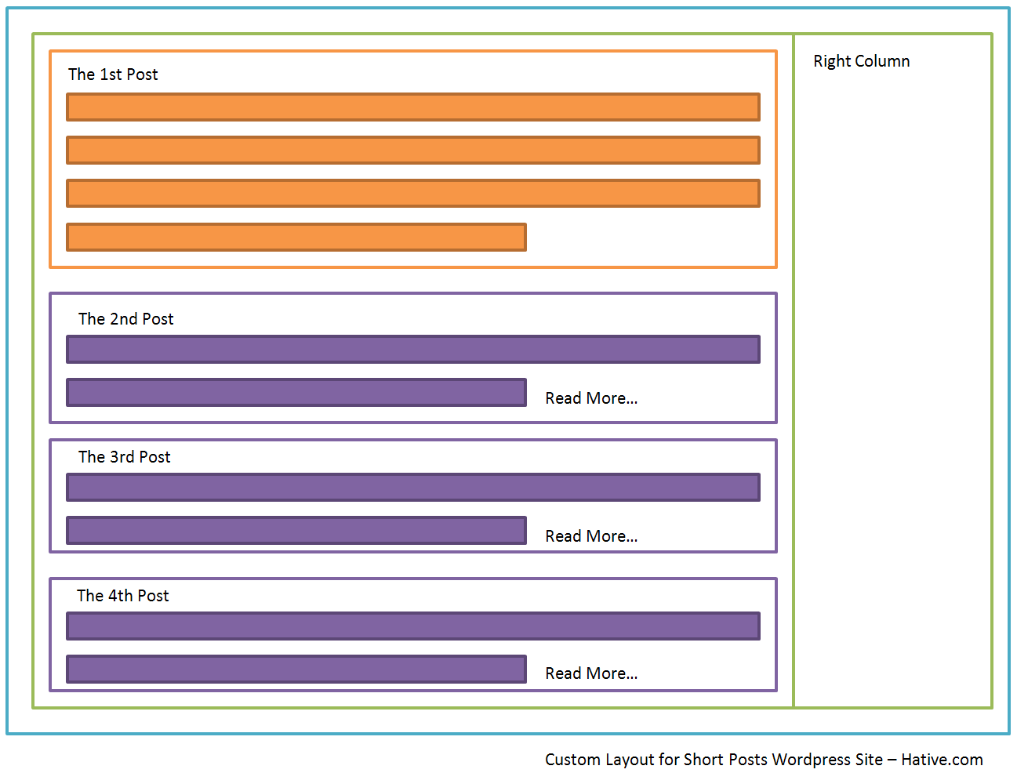Select the long purple bar under 2nd Post title
This screenshot has height=773, width=1017.
(x=413, y=350)
